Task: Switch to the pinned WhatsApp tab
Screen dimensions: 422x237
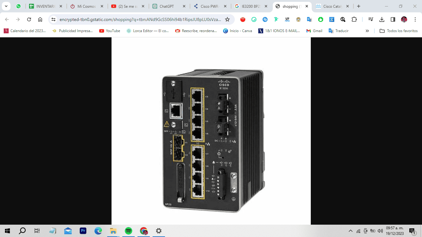Action: pyautogui.click(x=19, y=6)
